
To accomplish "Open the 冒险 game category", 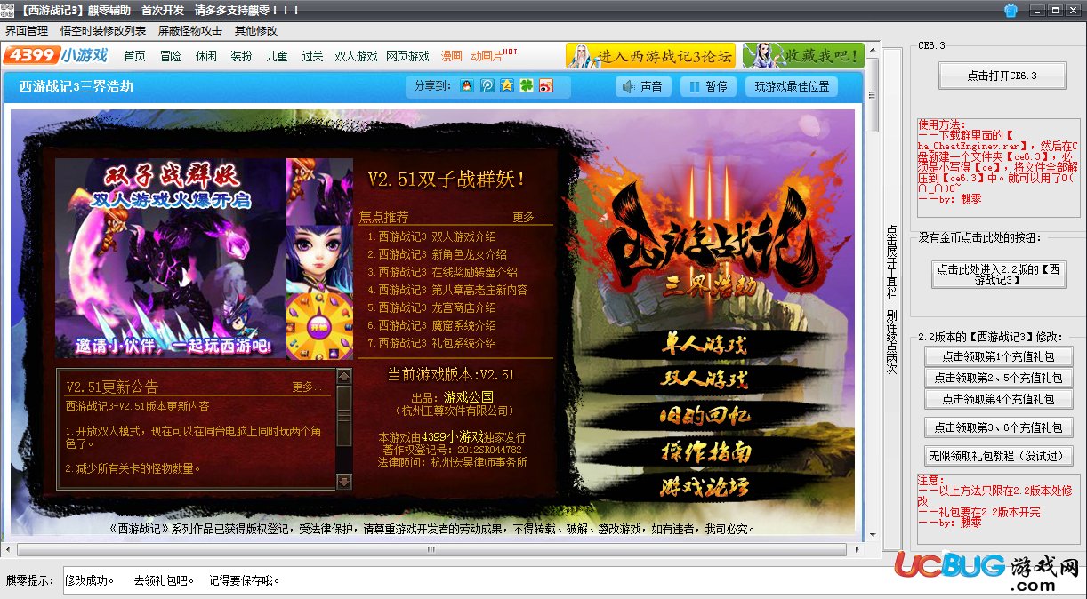I will [x=170, y=56].
